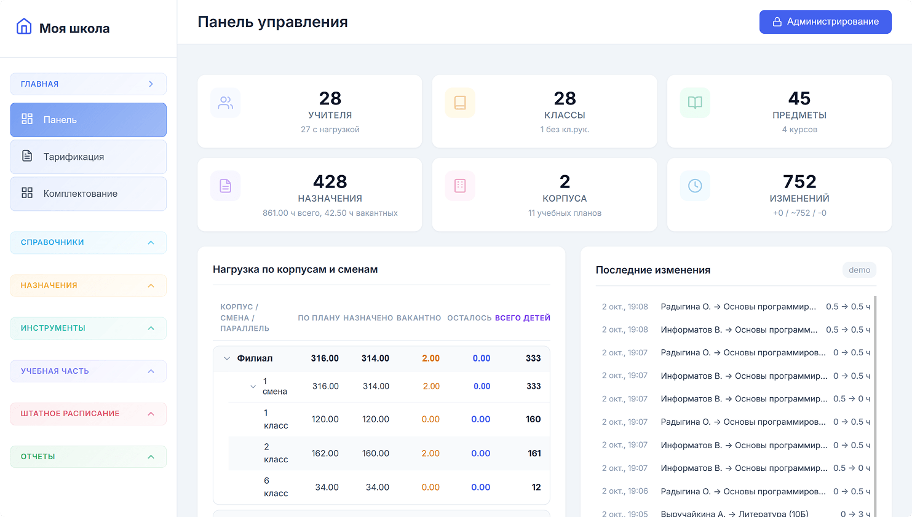The height and width of the screenshot is (517, 912).
Task: Expand the Справочники sidebar section
Action: (x=89, y=242)
